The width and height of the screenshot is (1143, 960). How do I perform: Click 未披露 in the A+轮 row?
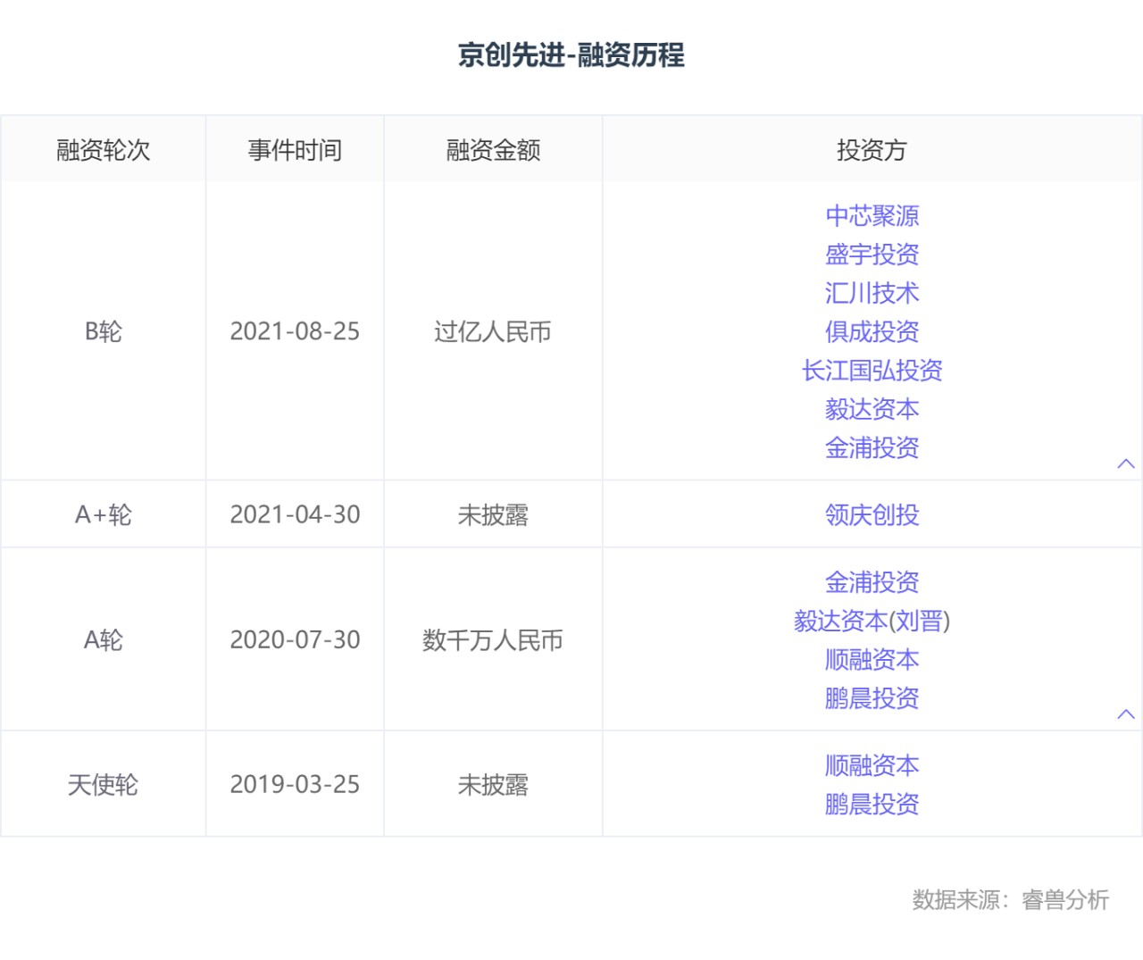tap(493, 514)
